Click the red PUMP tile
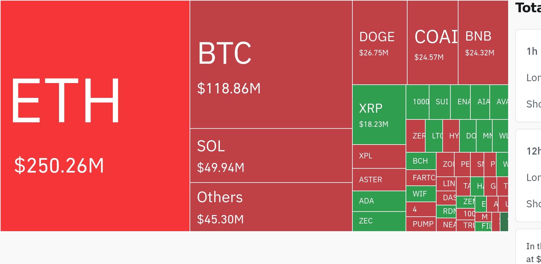The width and height of the screenshot is (541, 264). click(421, 224)
